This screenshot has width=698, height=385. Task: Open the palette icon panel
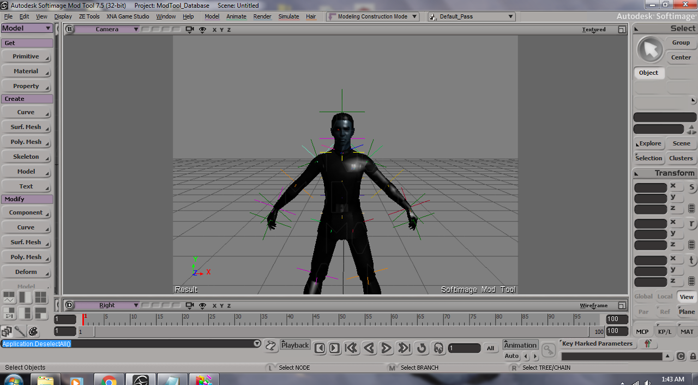tap(33, 331)
